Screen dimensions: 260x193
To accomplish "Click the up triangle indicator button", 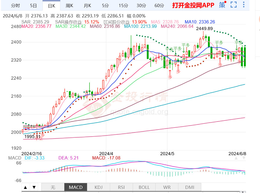I will (x=25, y=187).
